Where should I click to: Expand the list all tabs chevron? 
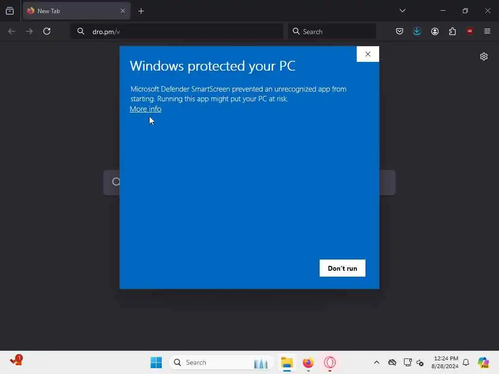(403, 11)
